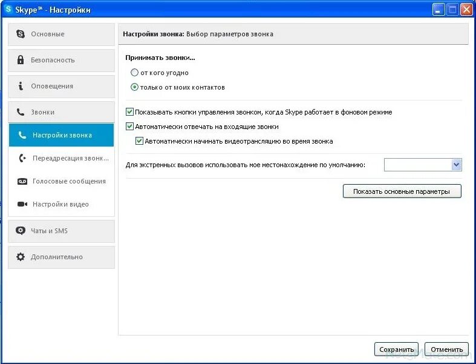This screenshot has width=476, height=364.
Task: Click the phone icon in highlighted Настройки звонка
Action: [x=22, y=135]
